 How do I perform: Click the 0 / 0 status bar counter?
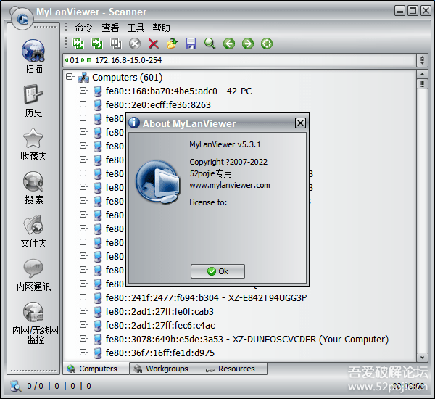(x=35, y=386)
